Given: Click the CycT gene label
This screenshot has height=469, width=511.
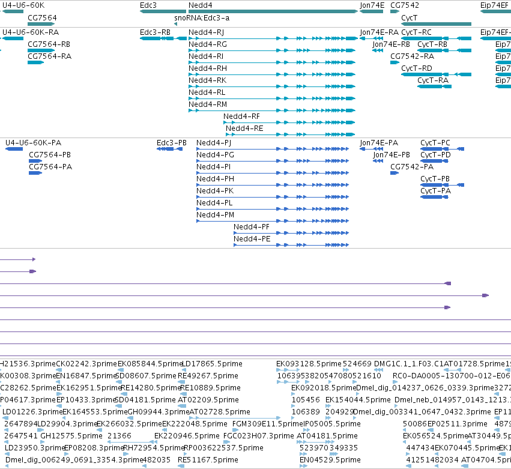Looking at the screenshot, I should [410, 17].
